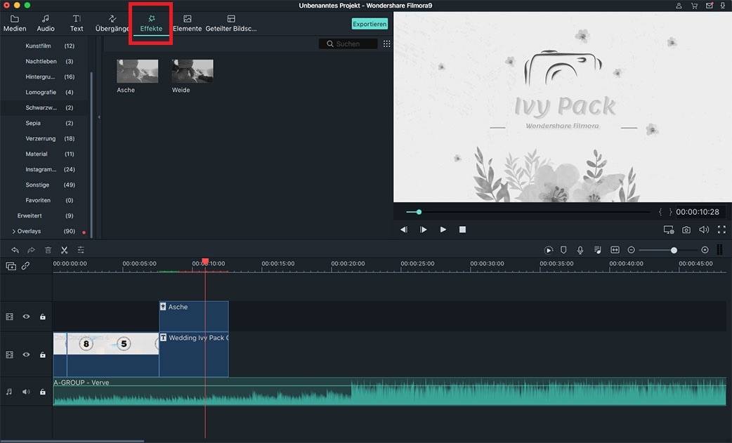Click the redo arrow in timeline toolbar
The height and width of the screenshot is (443, 732).
pos(31,250)
